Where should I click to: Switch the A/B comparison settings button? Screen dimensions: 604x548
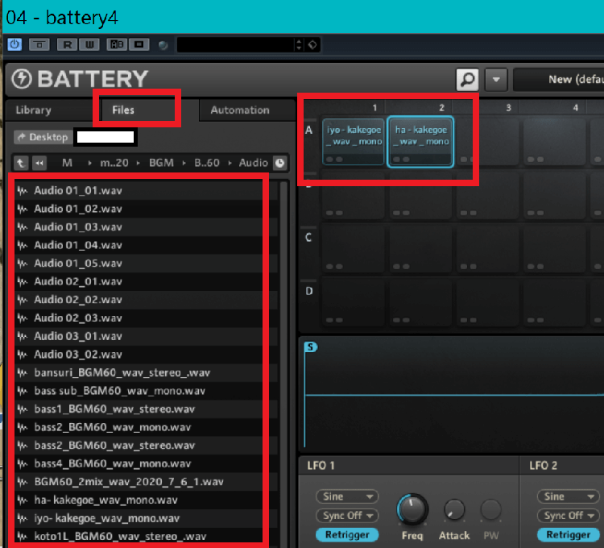(x=117, y=44)
